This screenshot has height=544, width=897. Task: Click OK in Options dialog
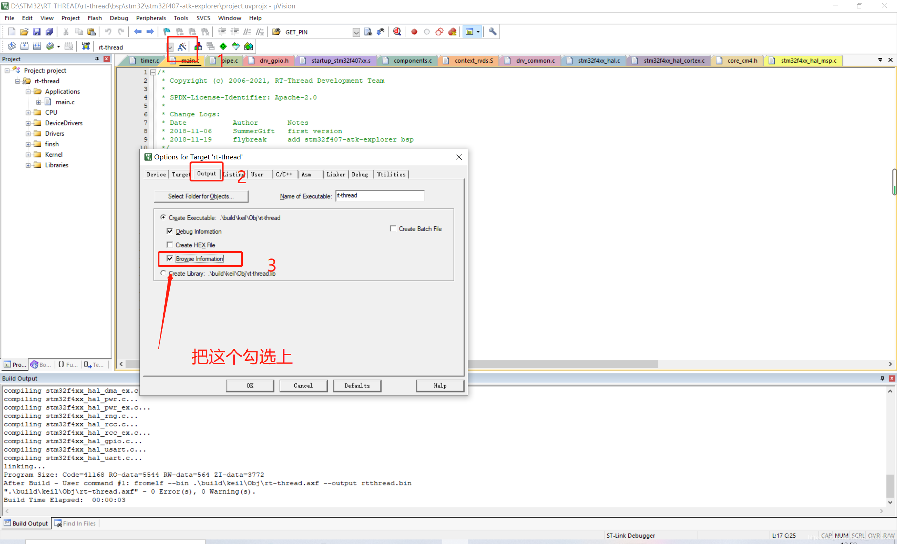pos(250,385)
